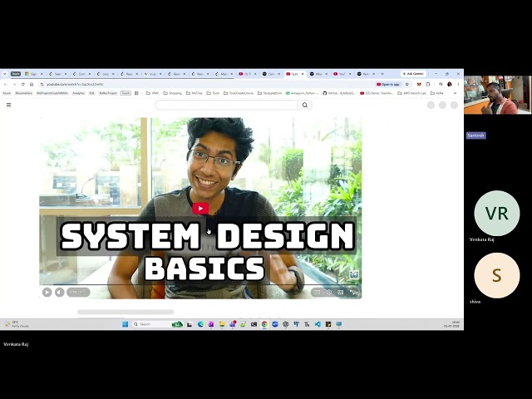Click the Open in app button
The height and width of the screenshot is (399, 532).
pyautogui.click(x=388, y=84)
